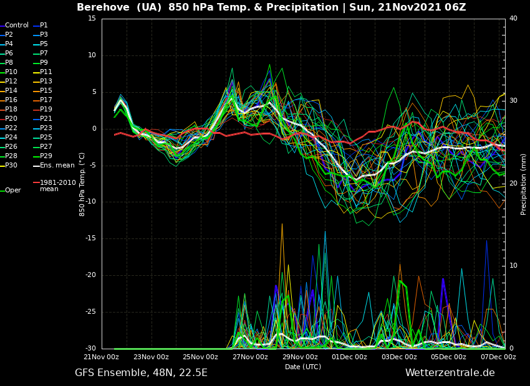Click the Control legend entry
The width and height of the screenshot is (530, 386).
click(17, 26)
